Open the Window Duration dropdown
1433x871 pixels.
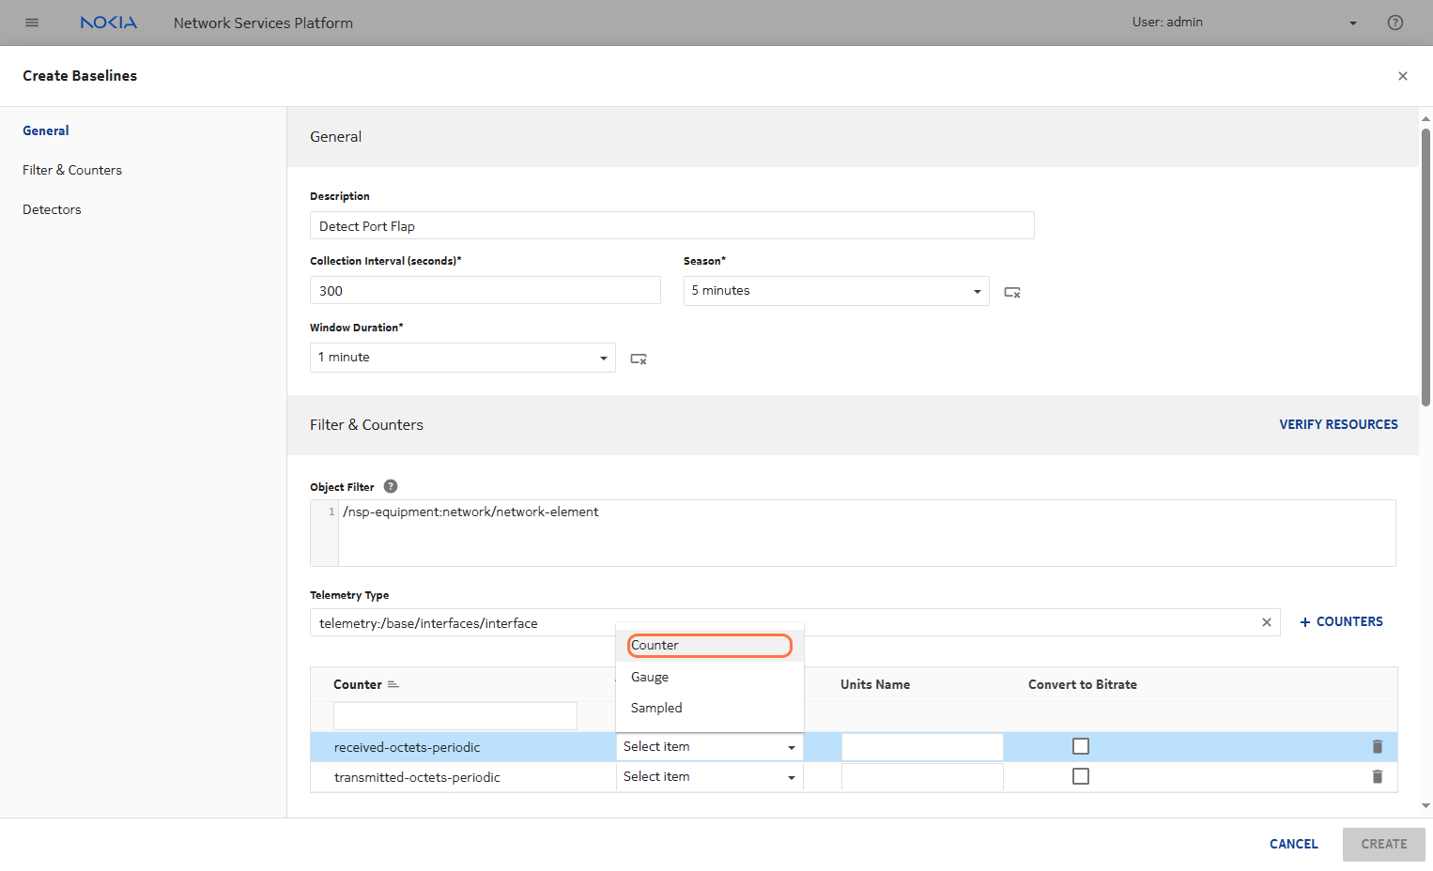(x=603, y=358)
